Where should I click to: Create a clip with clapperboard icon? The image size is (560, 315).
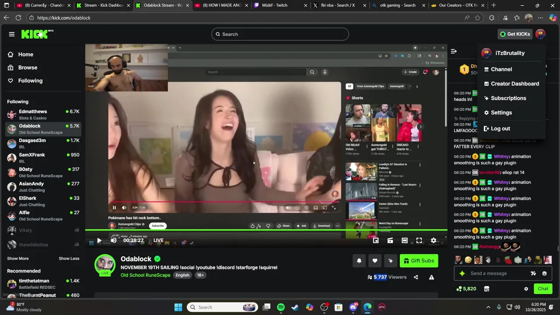[390, 240]
